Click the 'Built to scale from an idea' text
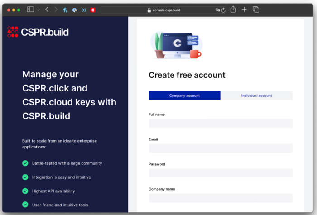317x215 pixels. click(x=59, y=144)
